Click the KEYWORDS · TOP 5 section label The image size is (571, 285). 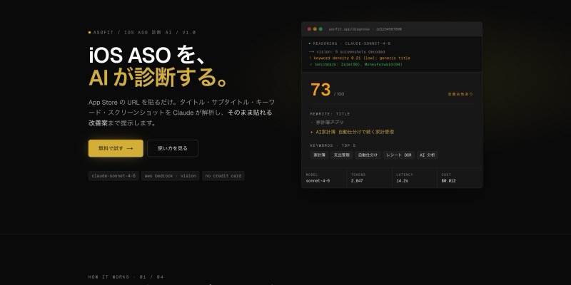[333, 145]
